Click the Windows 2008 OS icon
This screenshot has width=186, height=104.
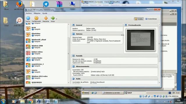[28, 47]
